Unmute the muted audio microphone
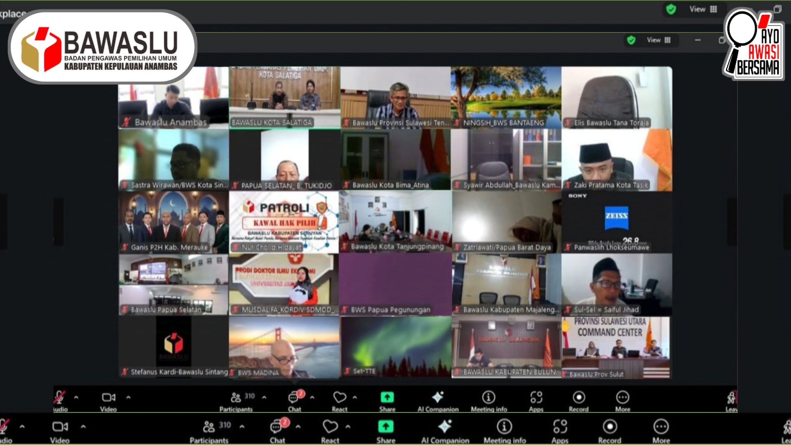791x445 pixels. [x=4, y=427]
